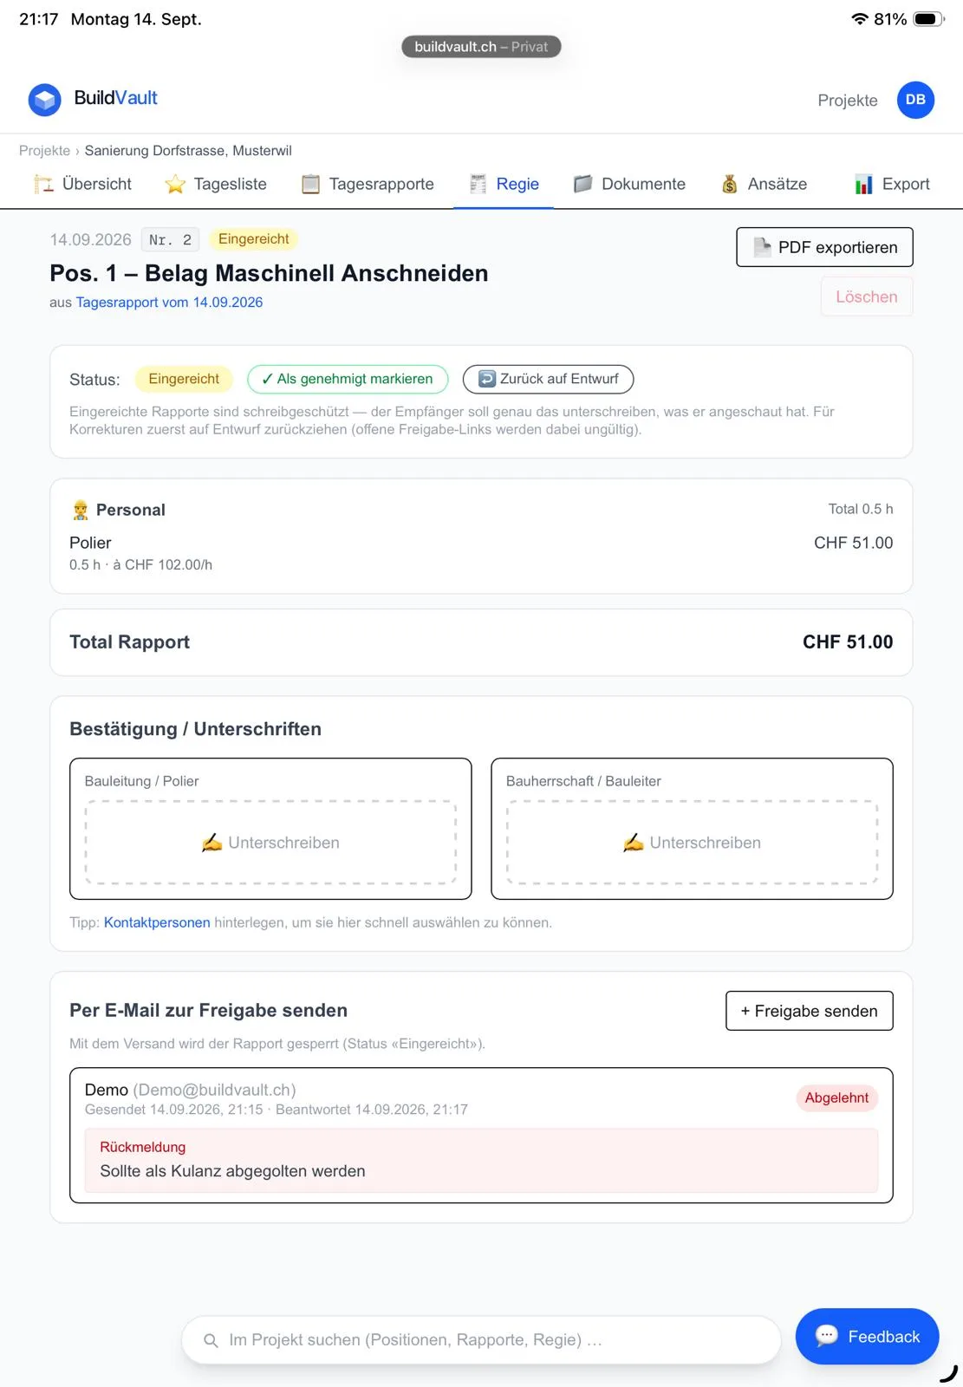Click the + Freigabe senden button

(x=809, y=1011)
